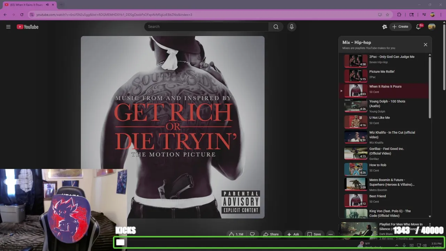The width and height of the screenshot is (446, 251).
Task: Click the badge icon left of Create
Action: click(x=385, y=26)
